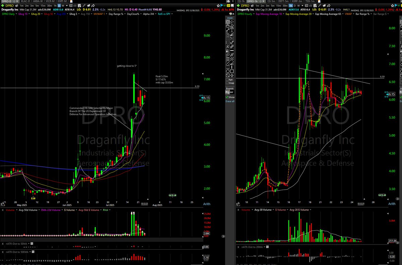Open the EAvg 20 indicator dropdown
The height and width of the screenshot is (265, 402).
pyautogui.click(x=42, y=14)
